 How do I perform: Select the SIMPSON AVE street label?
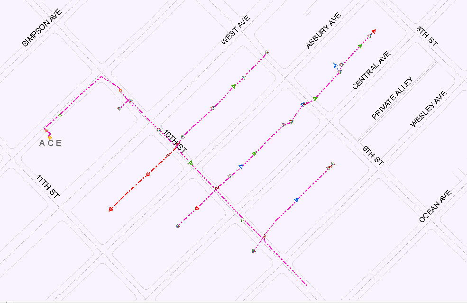tap(42, 29)
